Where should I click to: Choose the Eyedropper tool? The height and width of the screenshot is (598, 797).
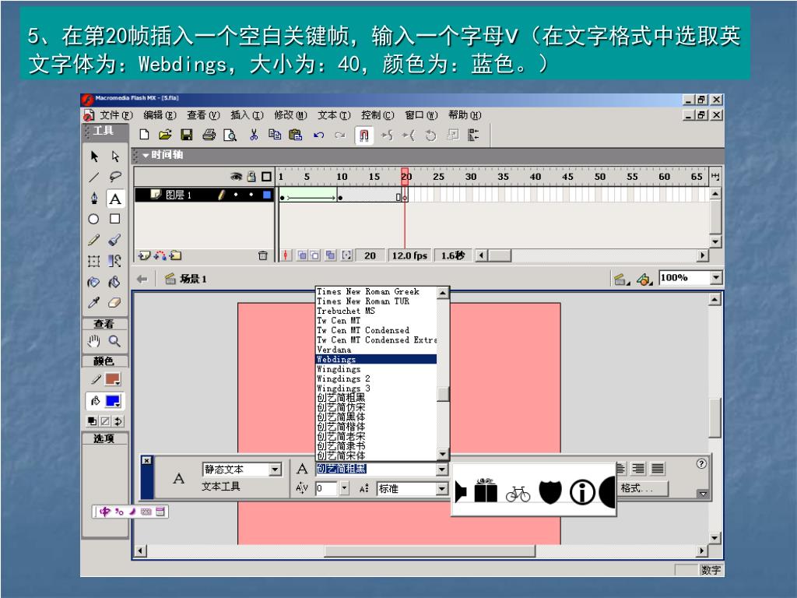pyautogui.click(x=94, y=303)
